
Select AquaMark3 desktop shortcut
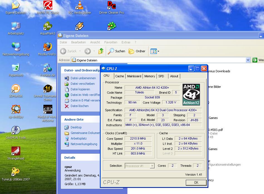48,28
